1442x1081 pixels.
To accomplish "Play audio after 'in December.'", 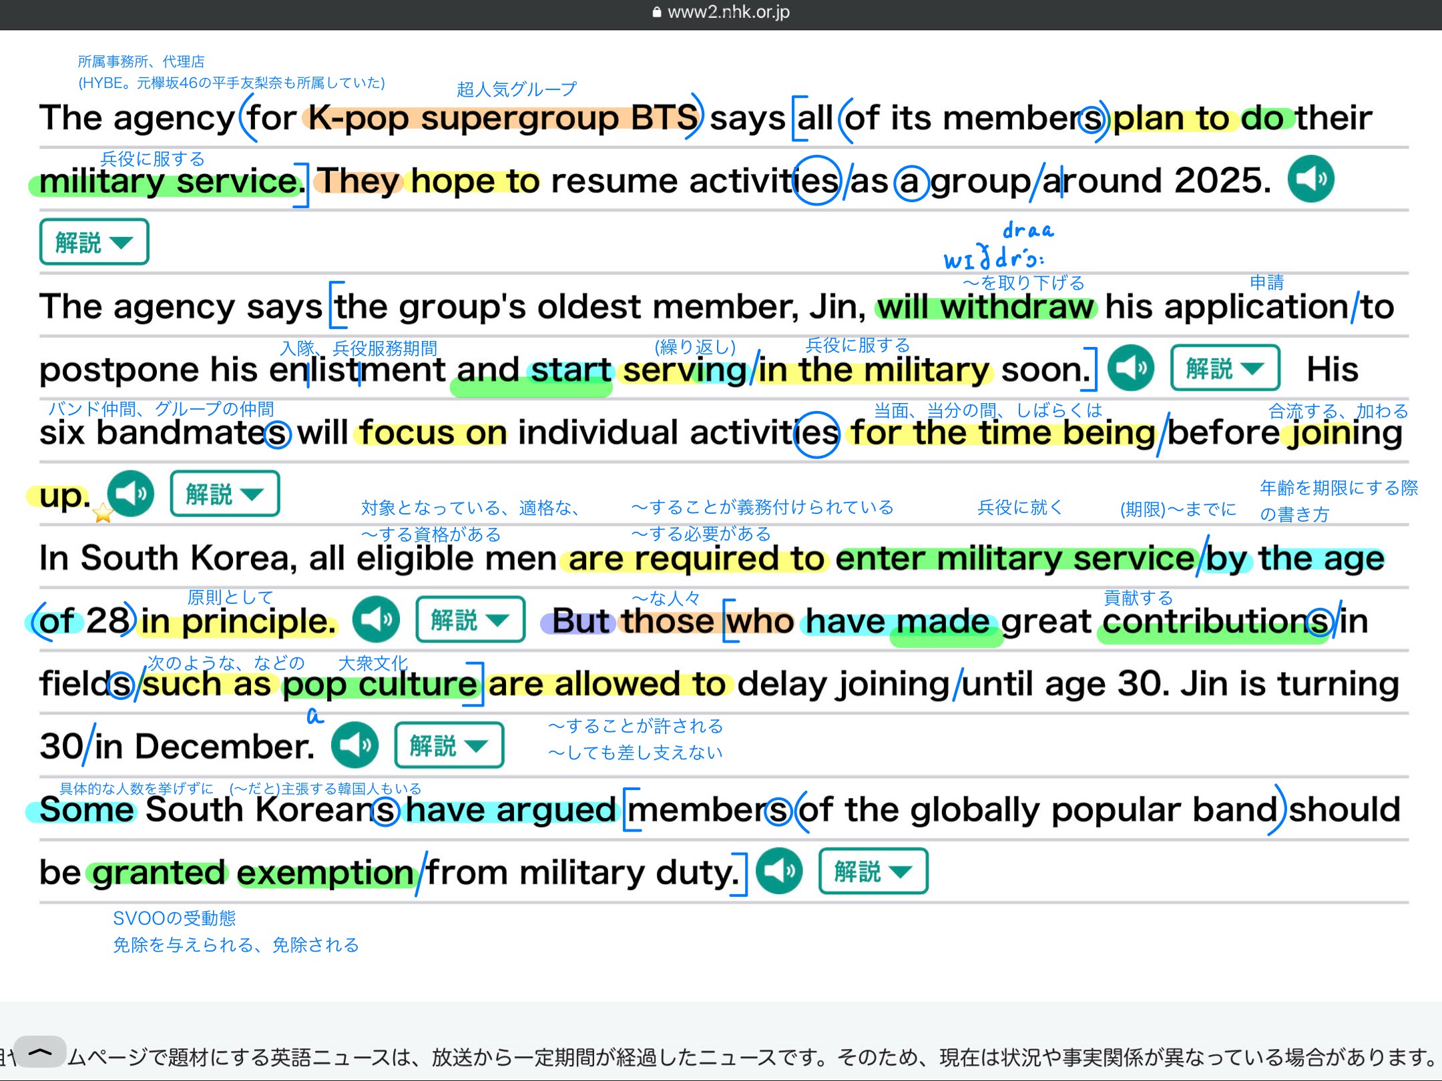I will [355, 745].
